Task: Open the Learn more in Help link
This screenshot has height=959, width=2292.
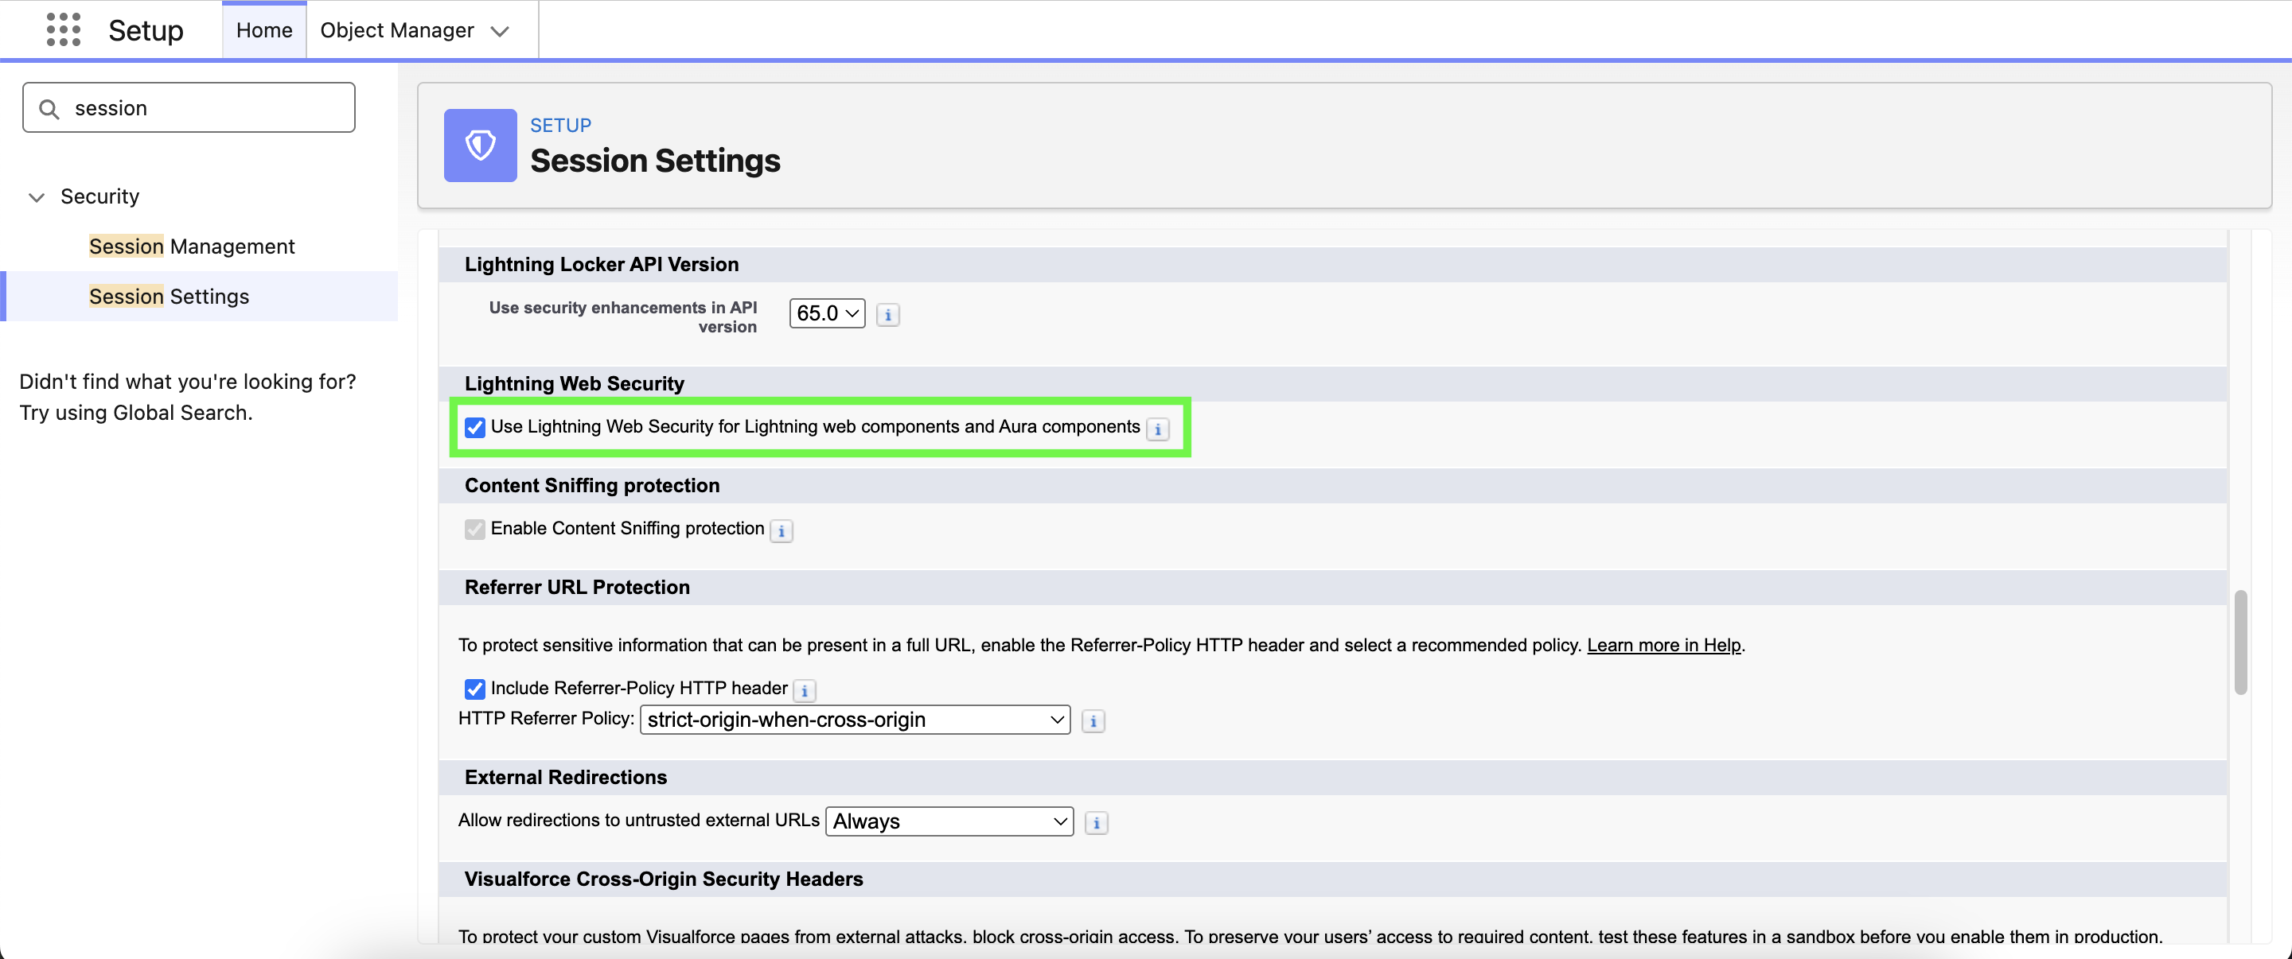Action: tap(1663, 645)
